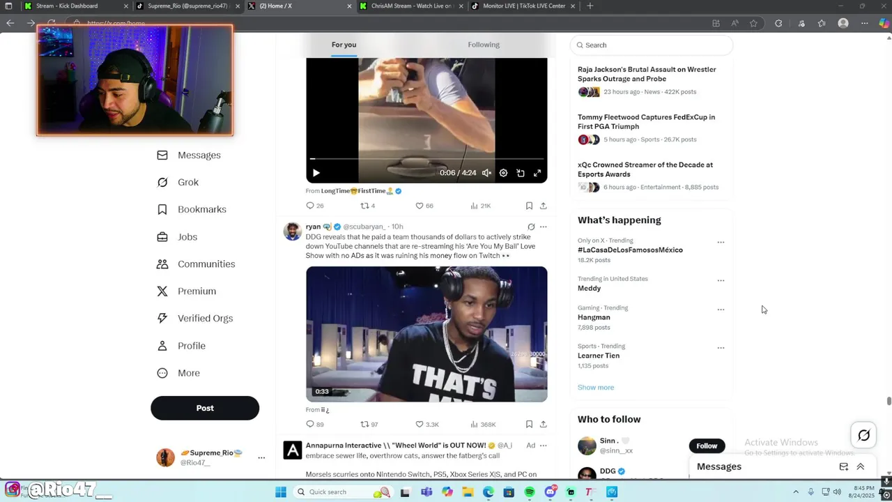This screenshot has height=502, width=892.
Task: Like the post with 3.3K likes
Action: [426, 424]
